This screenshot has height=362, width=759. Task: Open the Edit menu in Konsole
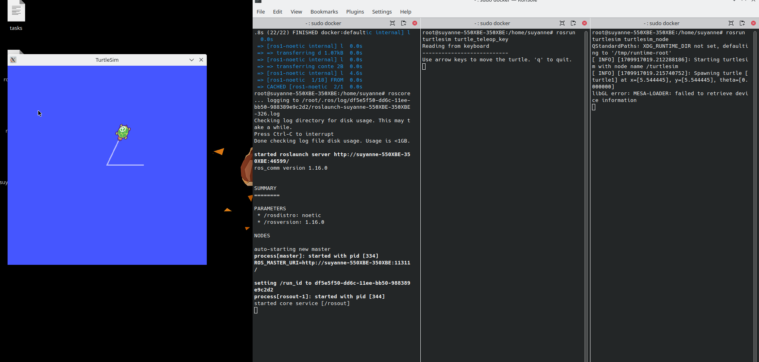pos(277,12)
